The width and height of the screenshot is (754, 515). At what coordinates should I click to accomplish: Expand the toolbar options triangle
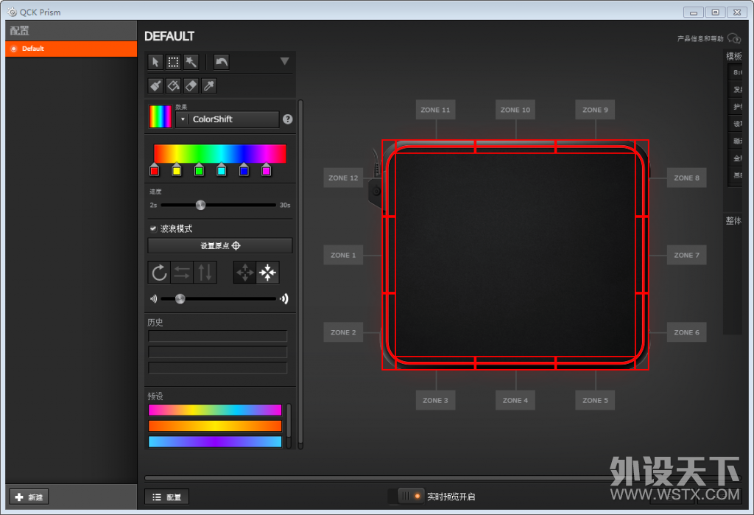click(x=284, y=62)
